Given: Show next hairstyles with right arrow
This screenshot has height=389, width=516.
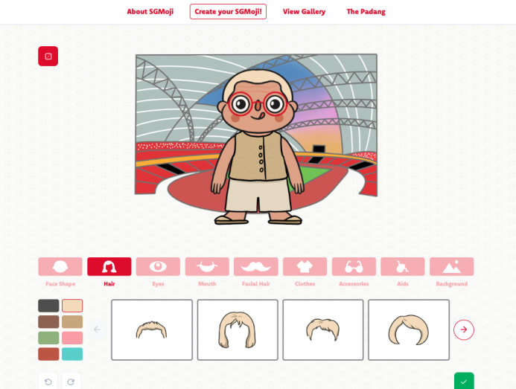Looking at the screenshot, I should point(464,329).
